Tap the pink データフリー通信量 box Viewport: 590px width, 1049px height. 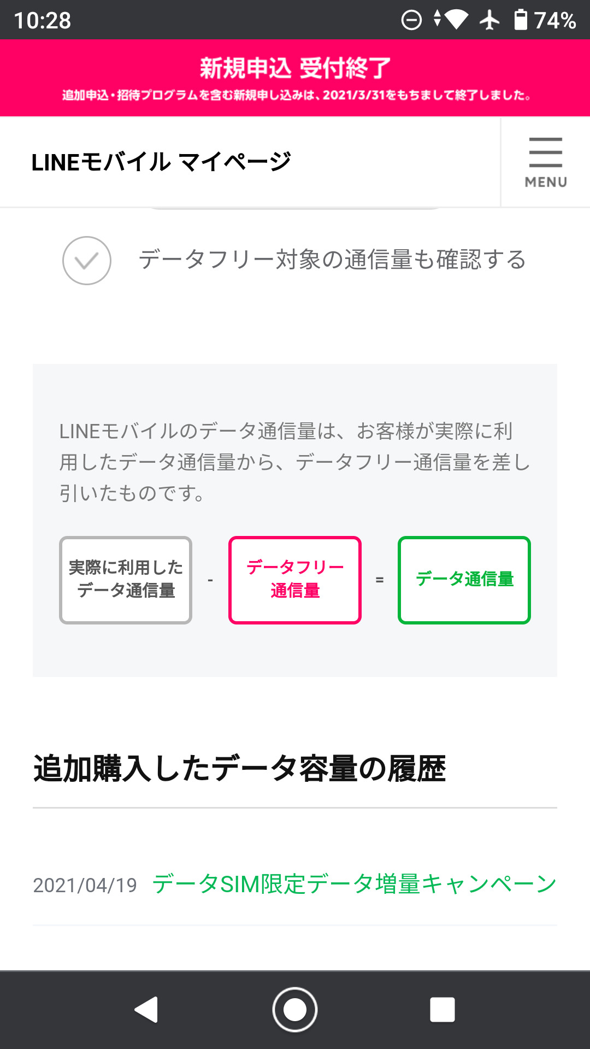pyautogui.click(x=295, y=580)
